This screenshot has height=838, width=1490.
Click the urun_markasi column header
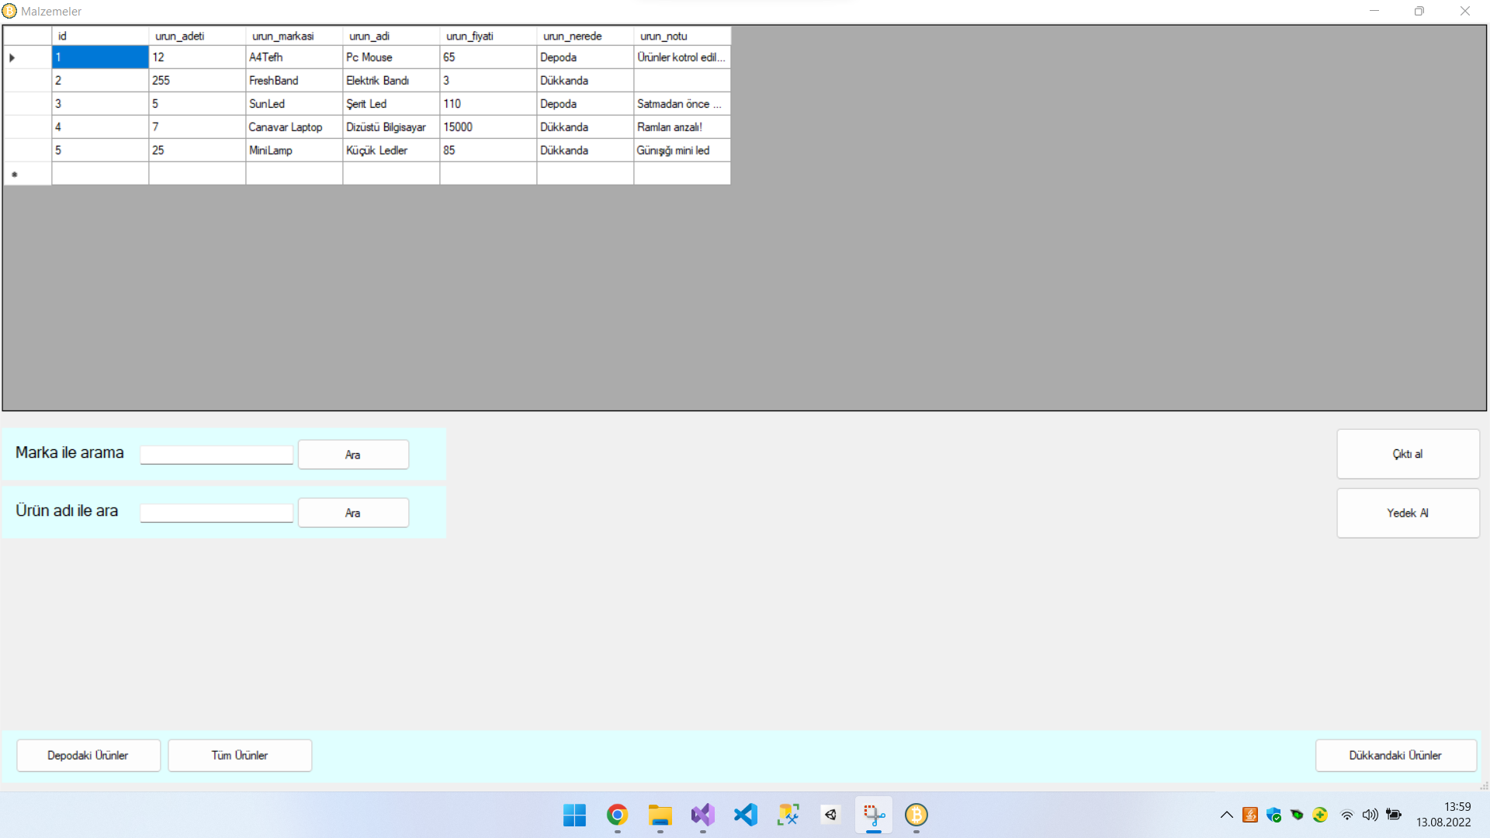pyautogui.click(x=293, y=36)
